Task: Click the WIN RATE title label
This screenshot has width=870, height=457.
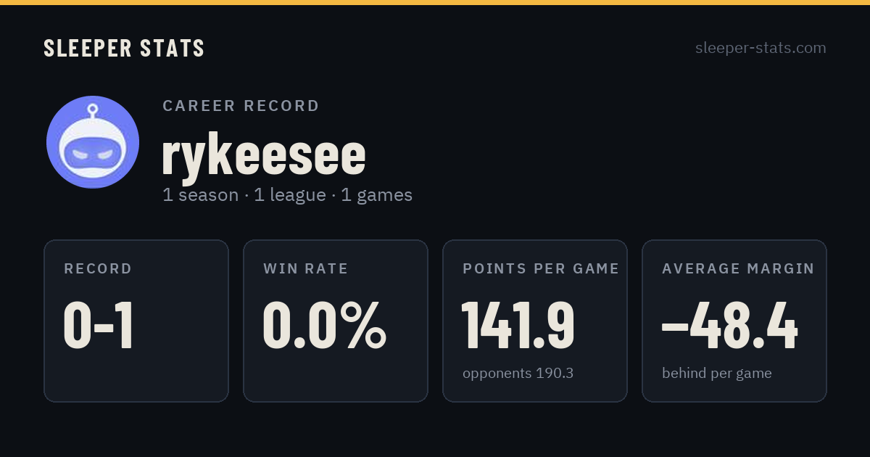Action: pyautogui.click(x=305, y=269)
